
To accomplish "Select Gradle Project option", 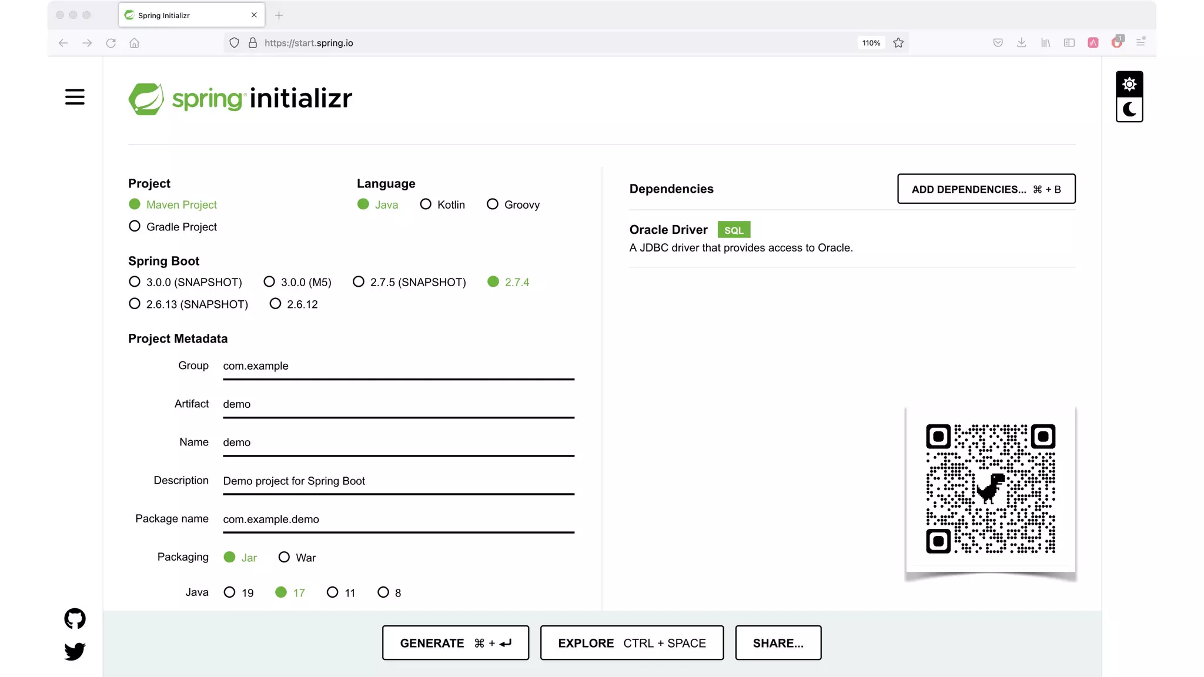I will (173, 227).
